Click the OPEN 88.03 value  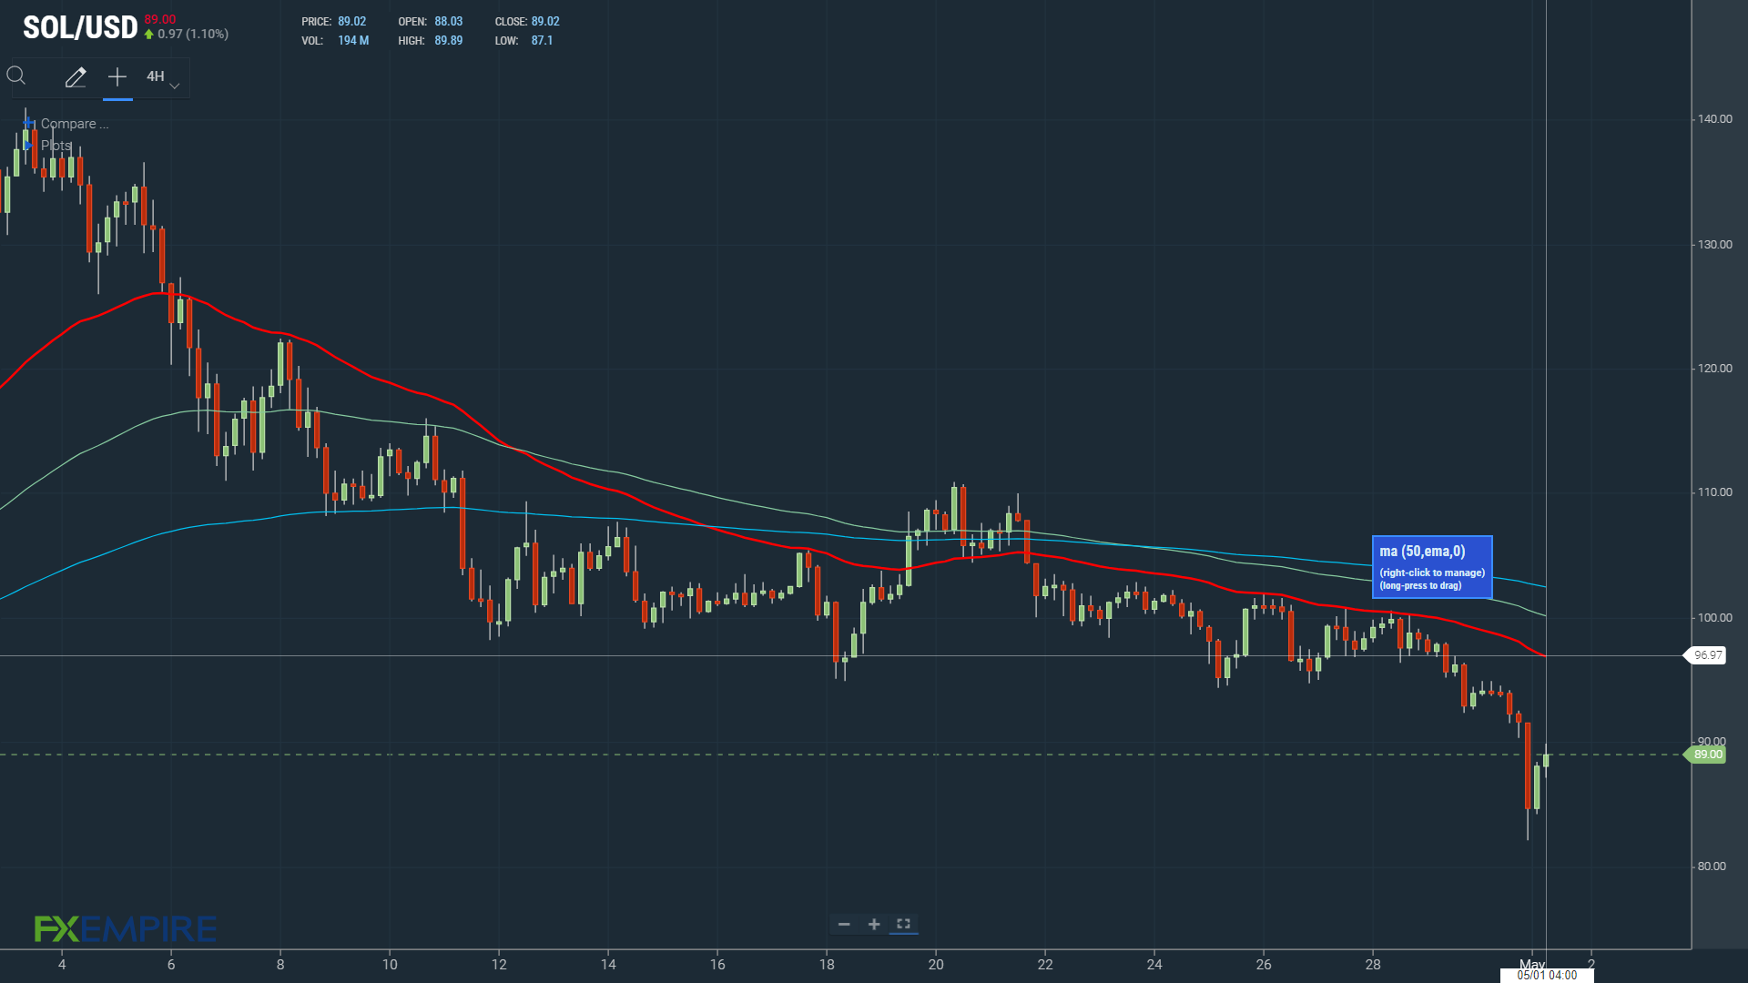click(448, 22)
